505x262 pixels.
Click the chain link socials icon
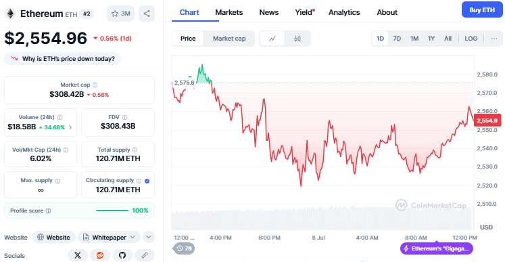click(145, 255)
